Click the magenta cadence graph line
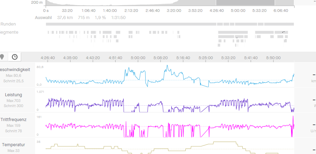The height and width of the screenshot is (154, 316). pos(85,126)
